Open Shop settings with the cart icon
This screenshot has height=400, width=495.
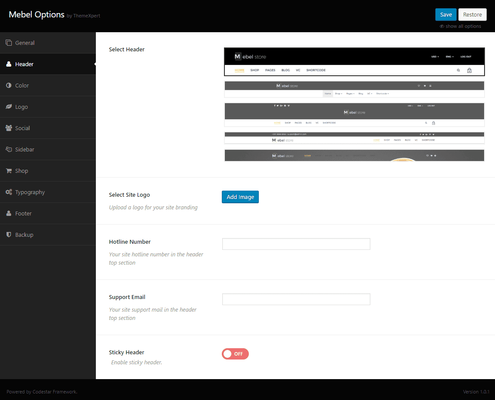coord(9,170)
